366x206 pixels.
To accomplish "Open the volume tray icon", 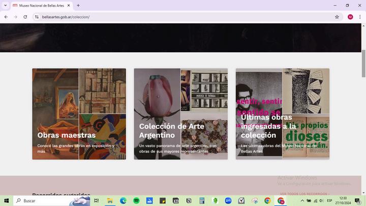I will pos(321,200).
